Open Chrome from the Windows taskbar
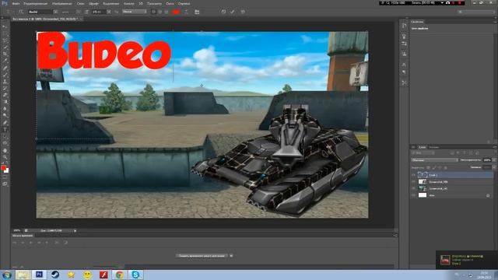The image size is (498, 280). 119,275
